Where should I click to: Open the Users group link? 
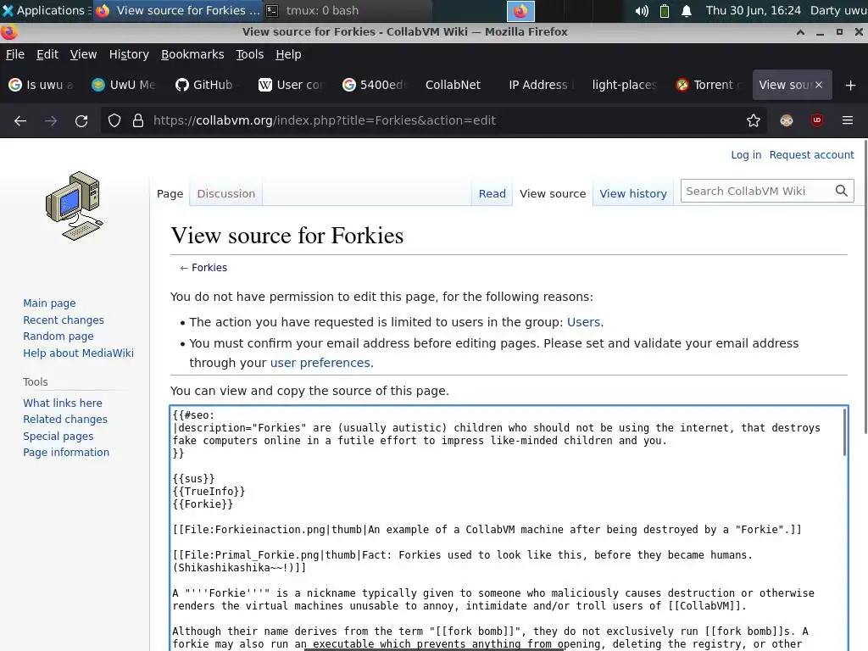[583, 322]
